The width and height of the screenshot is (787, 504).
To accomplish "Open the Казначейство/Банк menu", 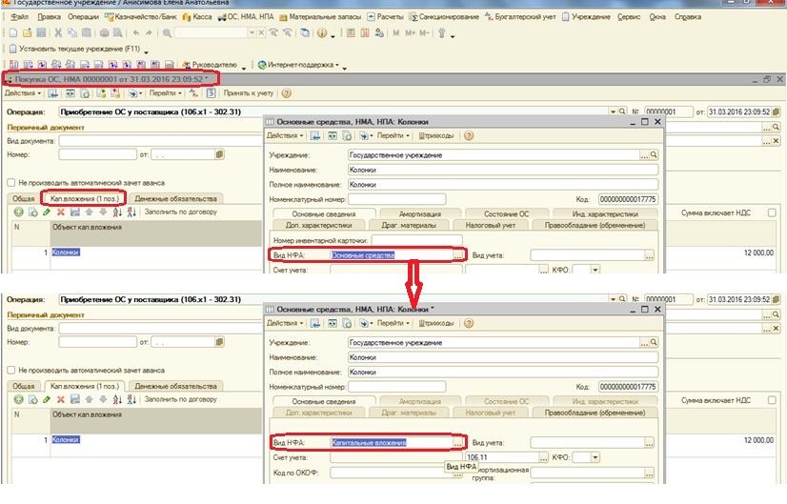I will point(141,17).
